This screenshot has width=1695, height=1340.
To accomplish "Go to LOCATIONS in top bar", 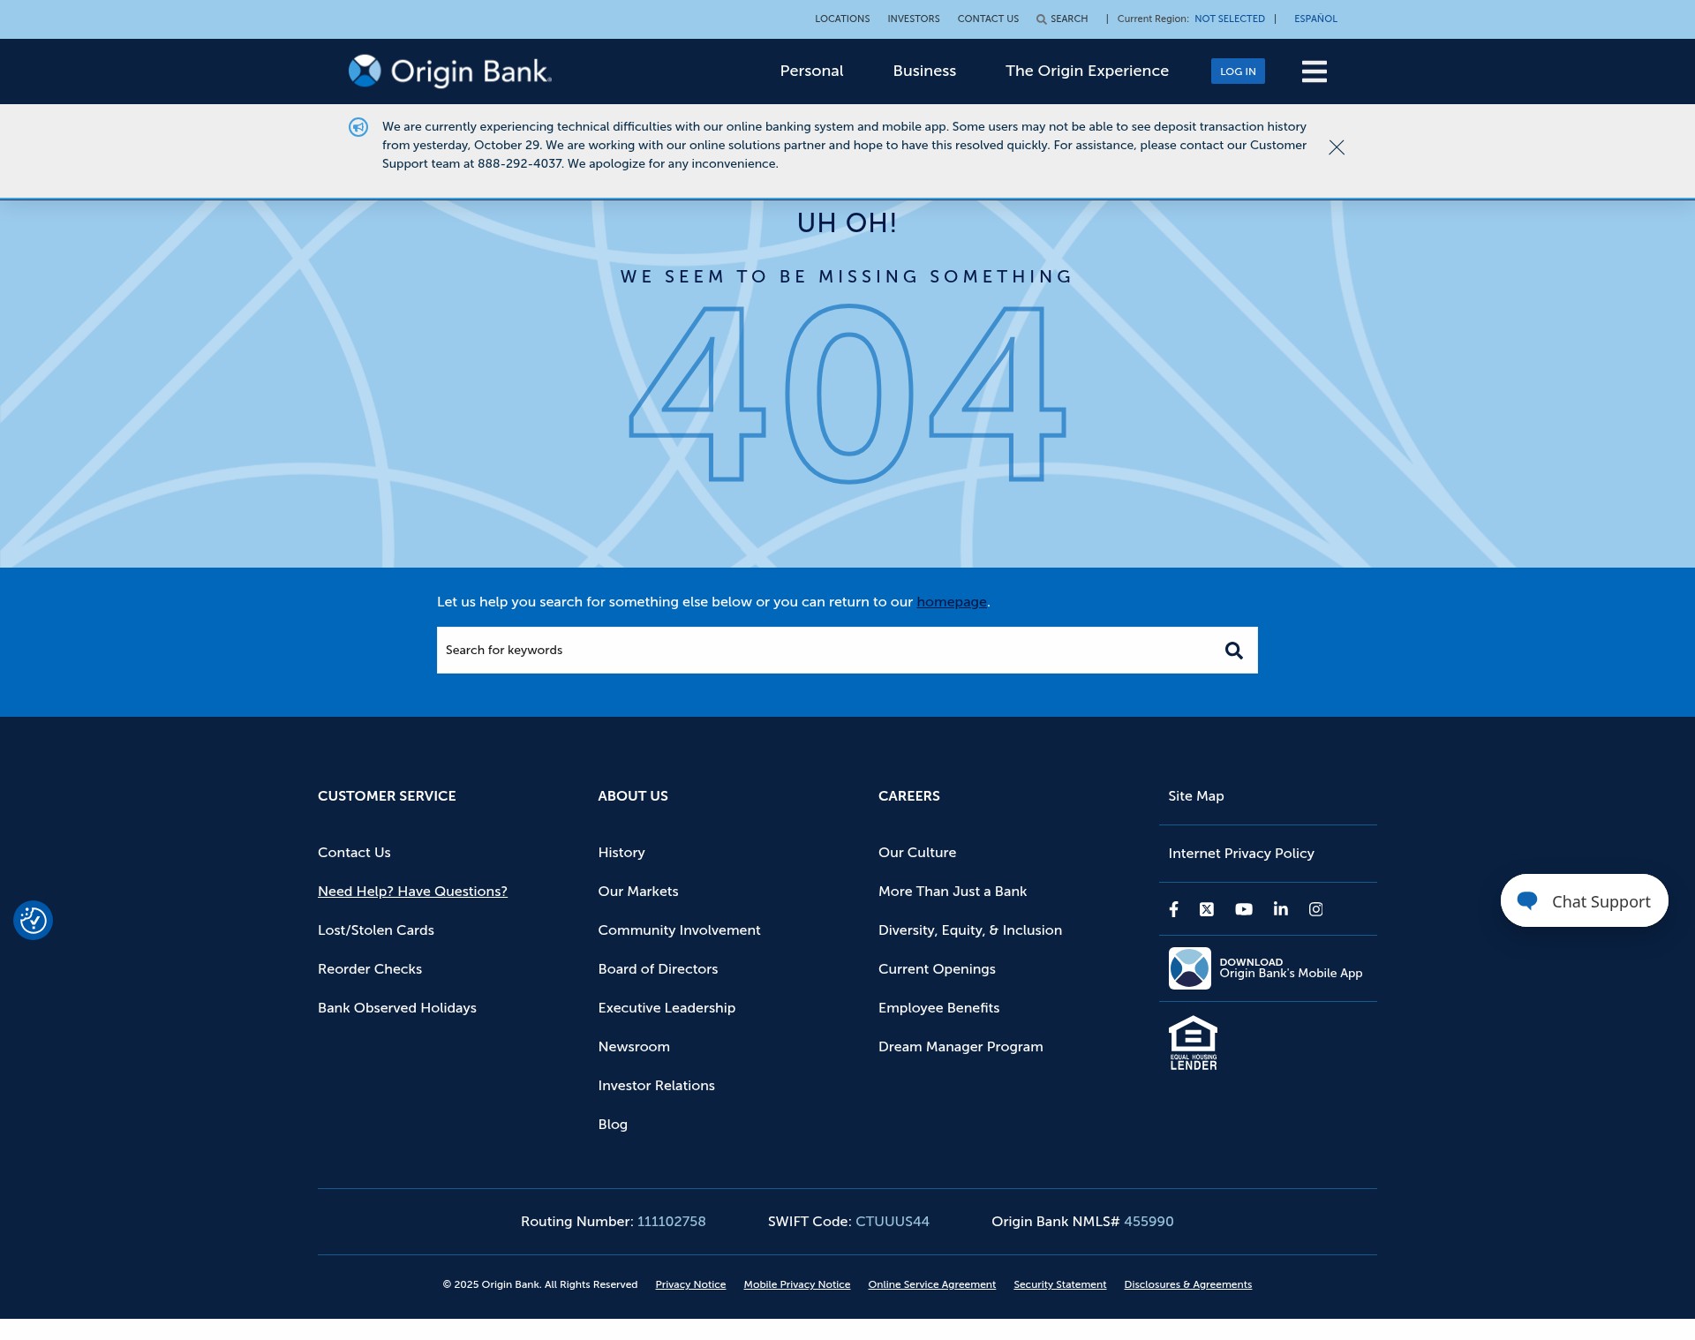I will pyautogui.click(x=842, y=19).
